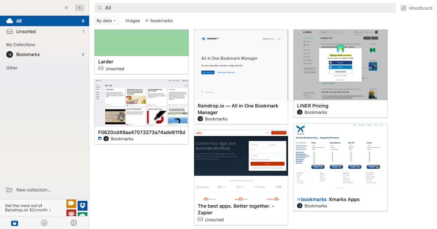Open the LINER Pricing thumbnail
The width and height of the screenshot is (437, 229).
[x=340, y=65]
